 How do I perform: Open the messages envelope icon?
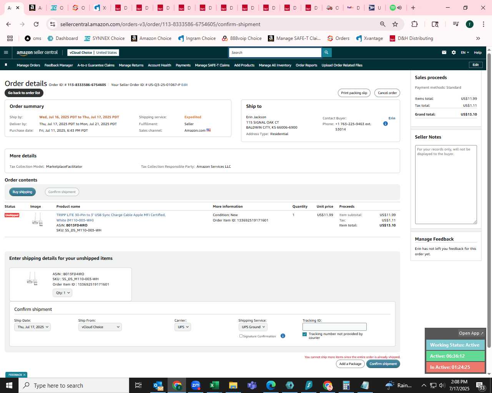pos(444,53)
